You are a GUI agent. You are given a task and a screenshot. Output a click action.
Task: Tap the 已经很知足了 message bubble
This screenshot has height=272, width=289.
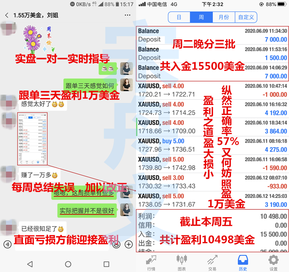point(43,229)
